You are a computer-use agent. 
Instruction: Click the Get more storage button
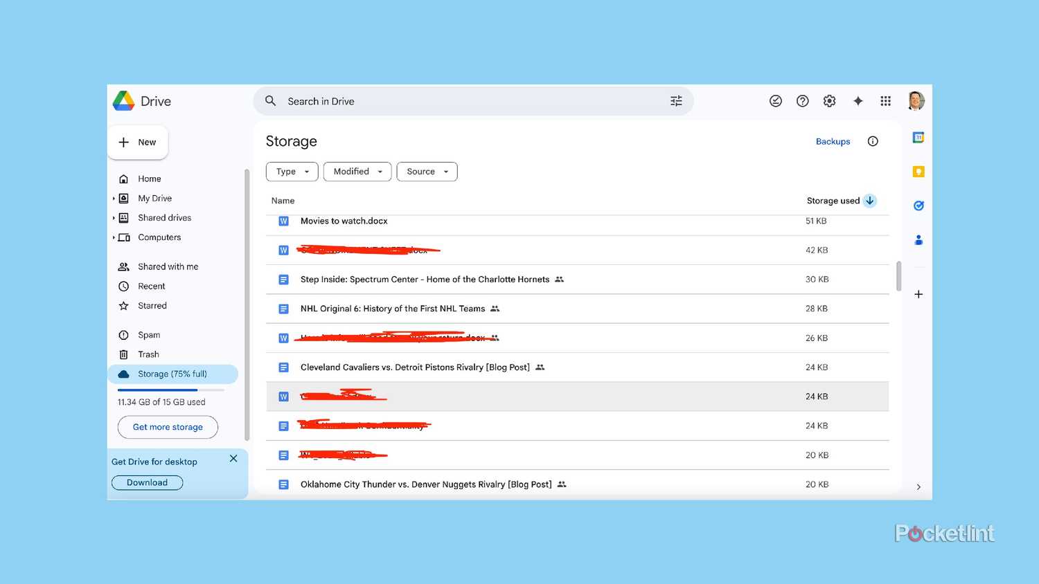point(168,427)
